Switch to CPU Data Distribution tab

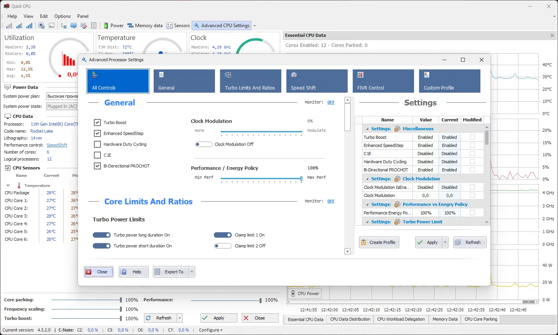[x=350, y=319]
